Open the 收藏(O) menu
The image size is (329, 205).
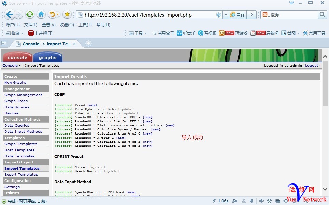tap(67, 25)
